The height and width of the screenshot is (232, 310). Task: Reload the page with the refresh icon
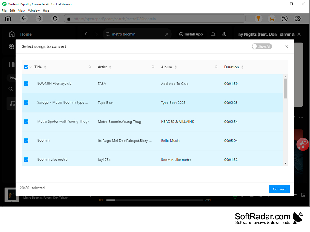point(55,18)
